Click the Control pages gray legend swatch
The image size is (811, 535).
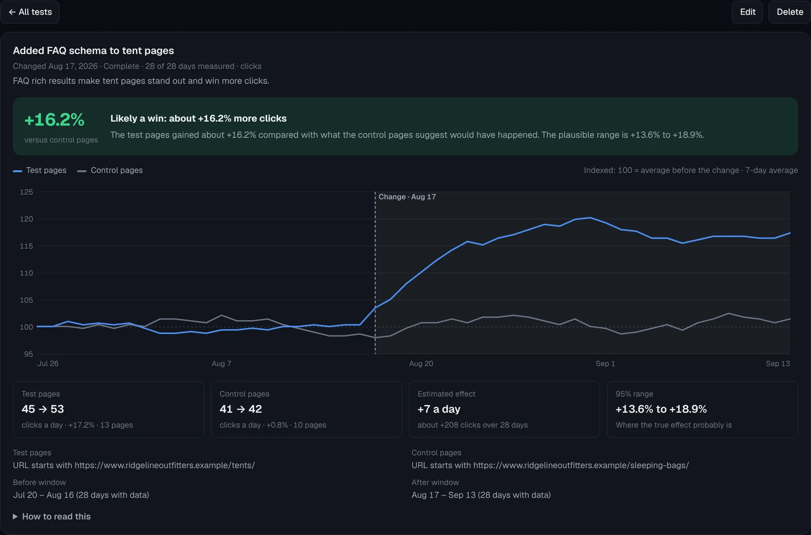(x=82, y=171)
